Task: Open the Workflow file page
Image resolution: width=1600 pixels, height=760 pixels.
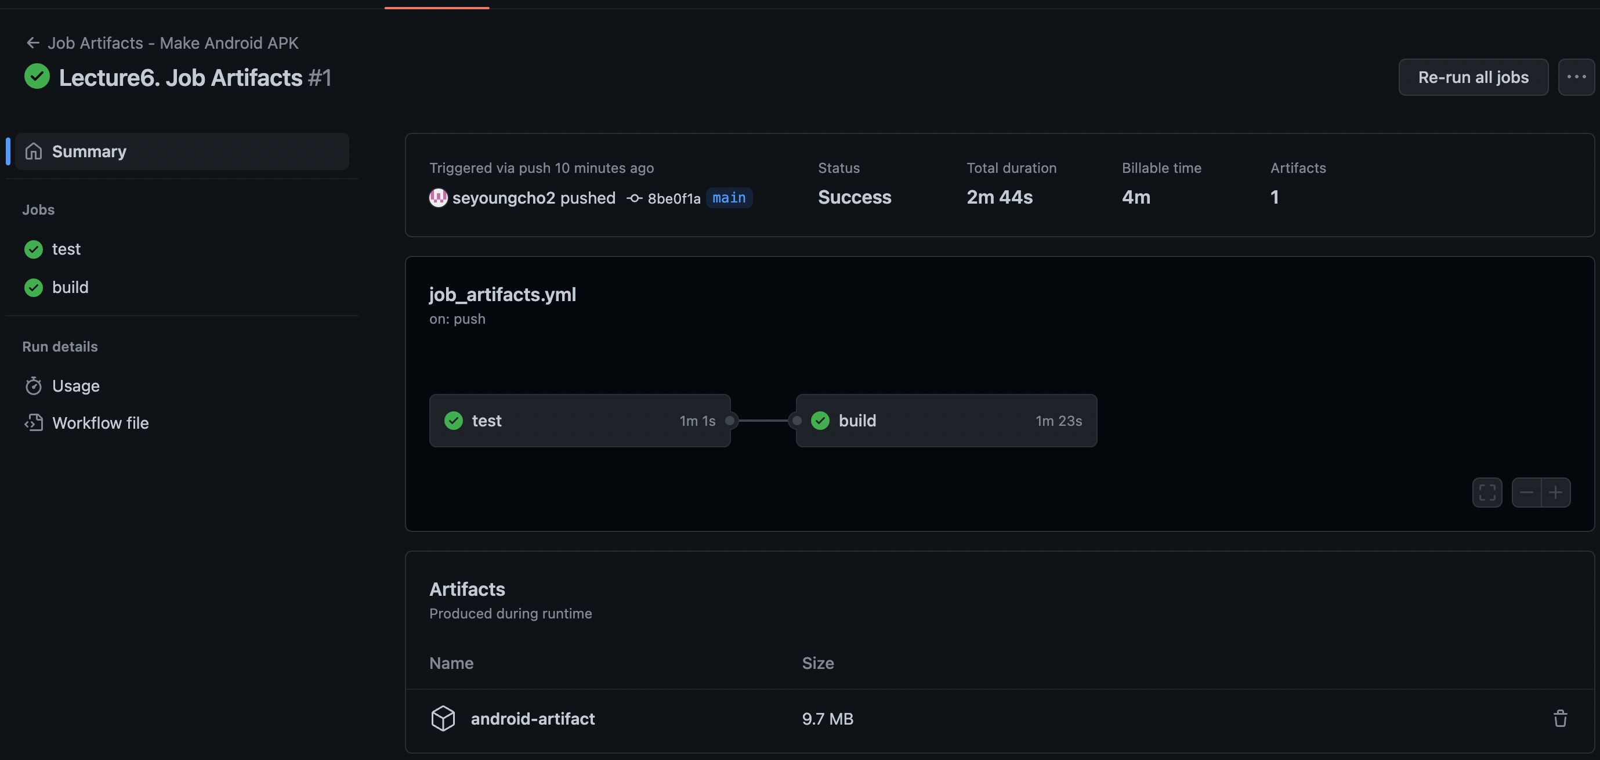Action: [100, 423]
